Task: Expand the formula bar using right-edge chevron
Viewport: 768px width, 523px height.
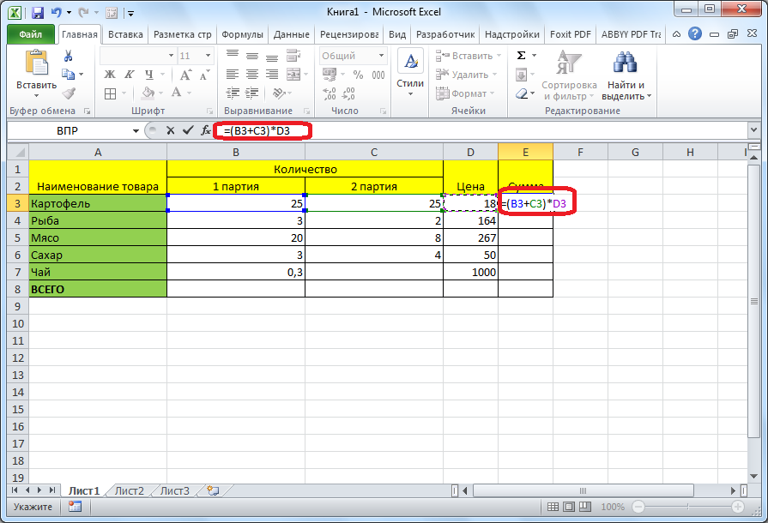Action: (754, 130)
